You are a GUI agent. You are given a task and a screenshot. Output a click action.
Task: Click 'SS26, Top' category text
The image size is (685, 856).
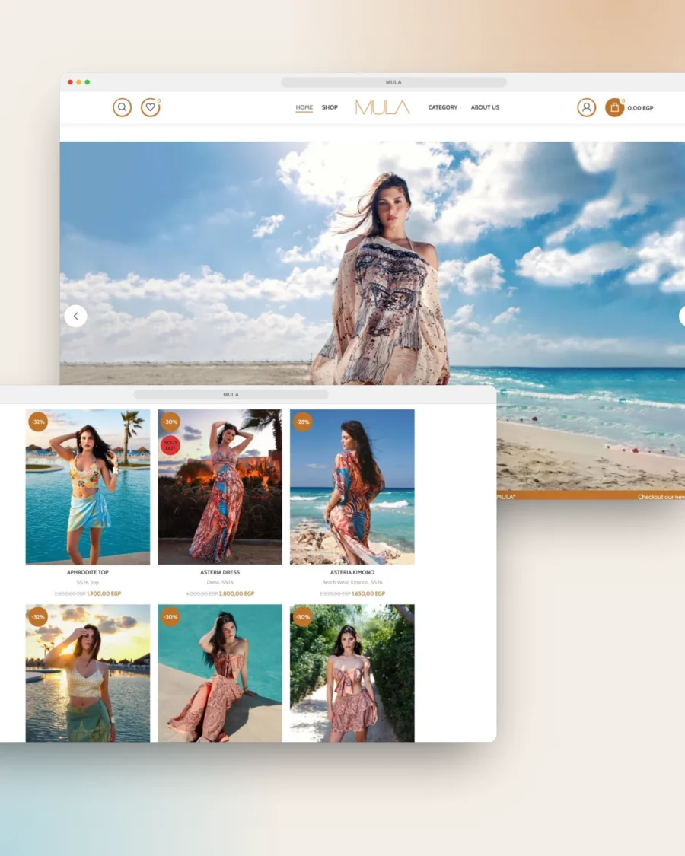click(88, 583)
